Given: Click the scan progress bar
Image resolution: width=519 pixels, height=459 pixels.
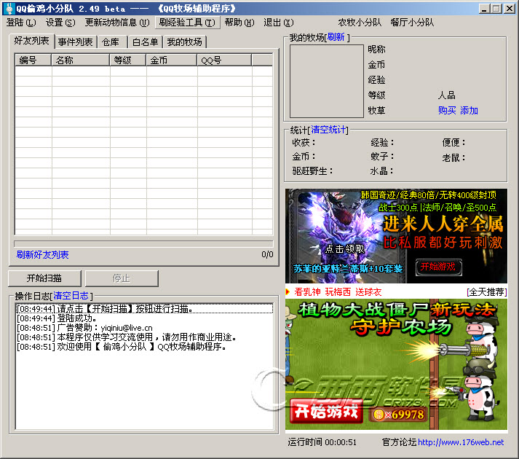Looking at the screenshot, I should (x=143, y=243).
